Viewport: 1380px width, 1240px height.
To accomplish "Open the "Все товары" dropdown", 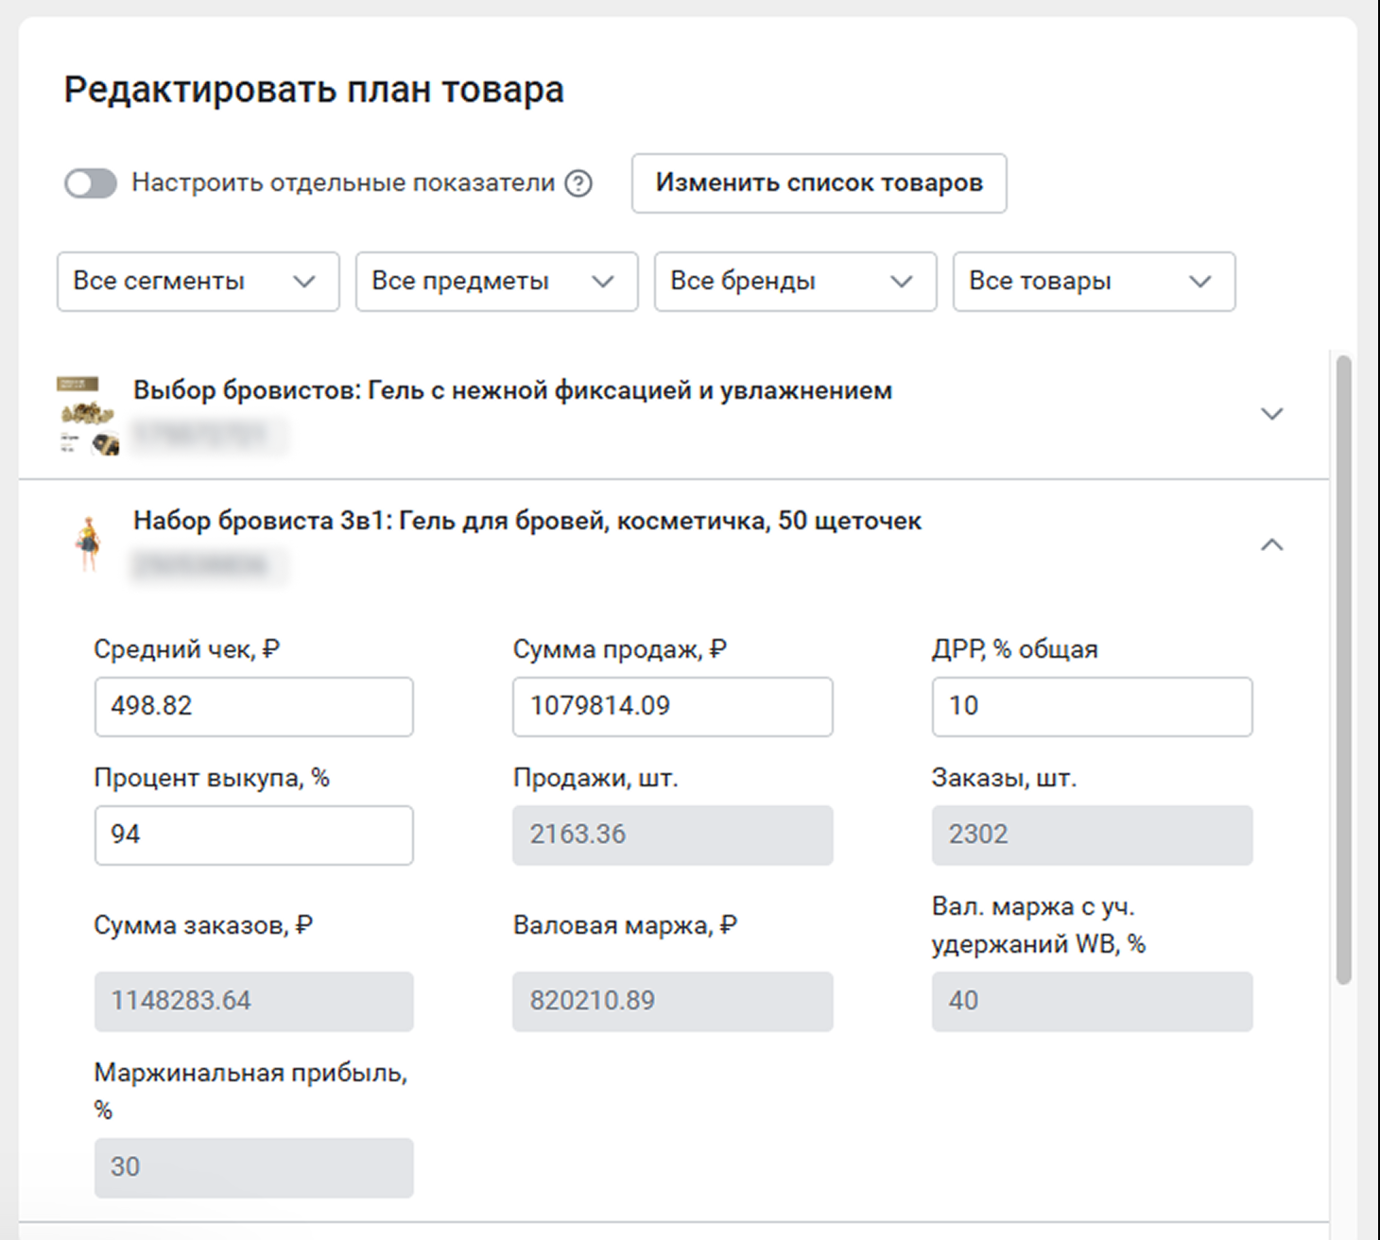I will [1094, 282].
